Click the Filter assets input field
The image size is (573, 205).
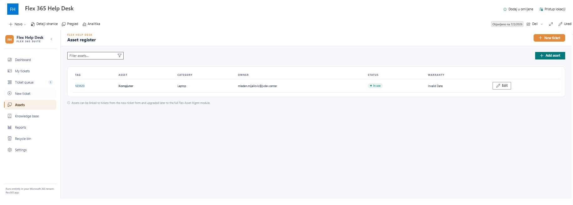(95, 56)
